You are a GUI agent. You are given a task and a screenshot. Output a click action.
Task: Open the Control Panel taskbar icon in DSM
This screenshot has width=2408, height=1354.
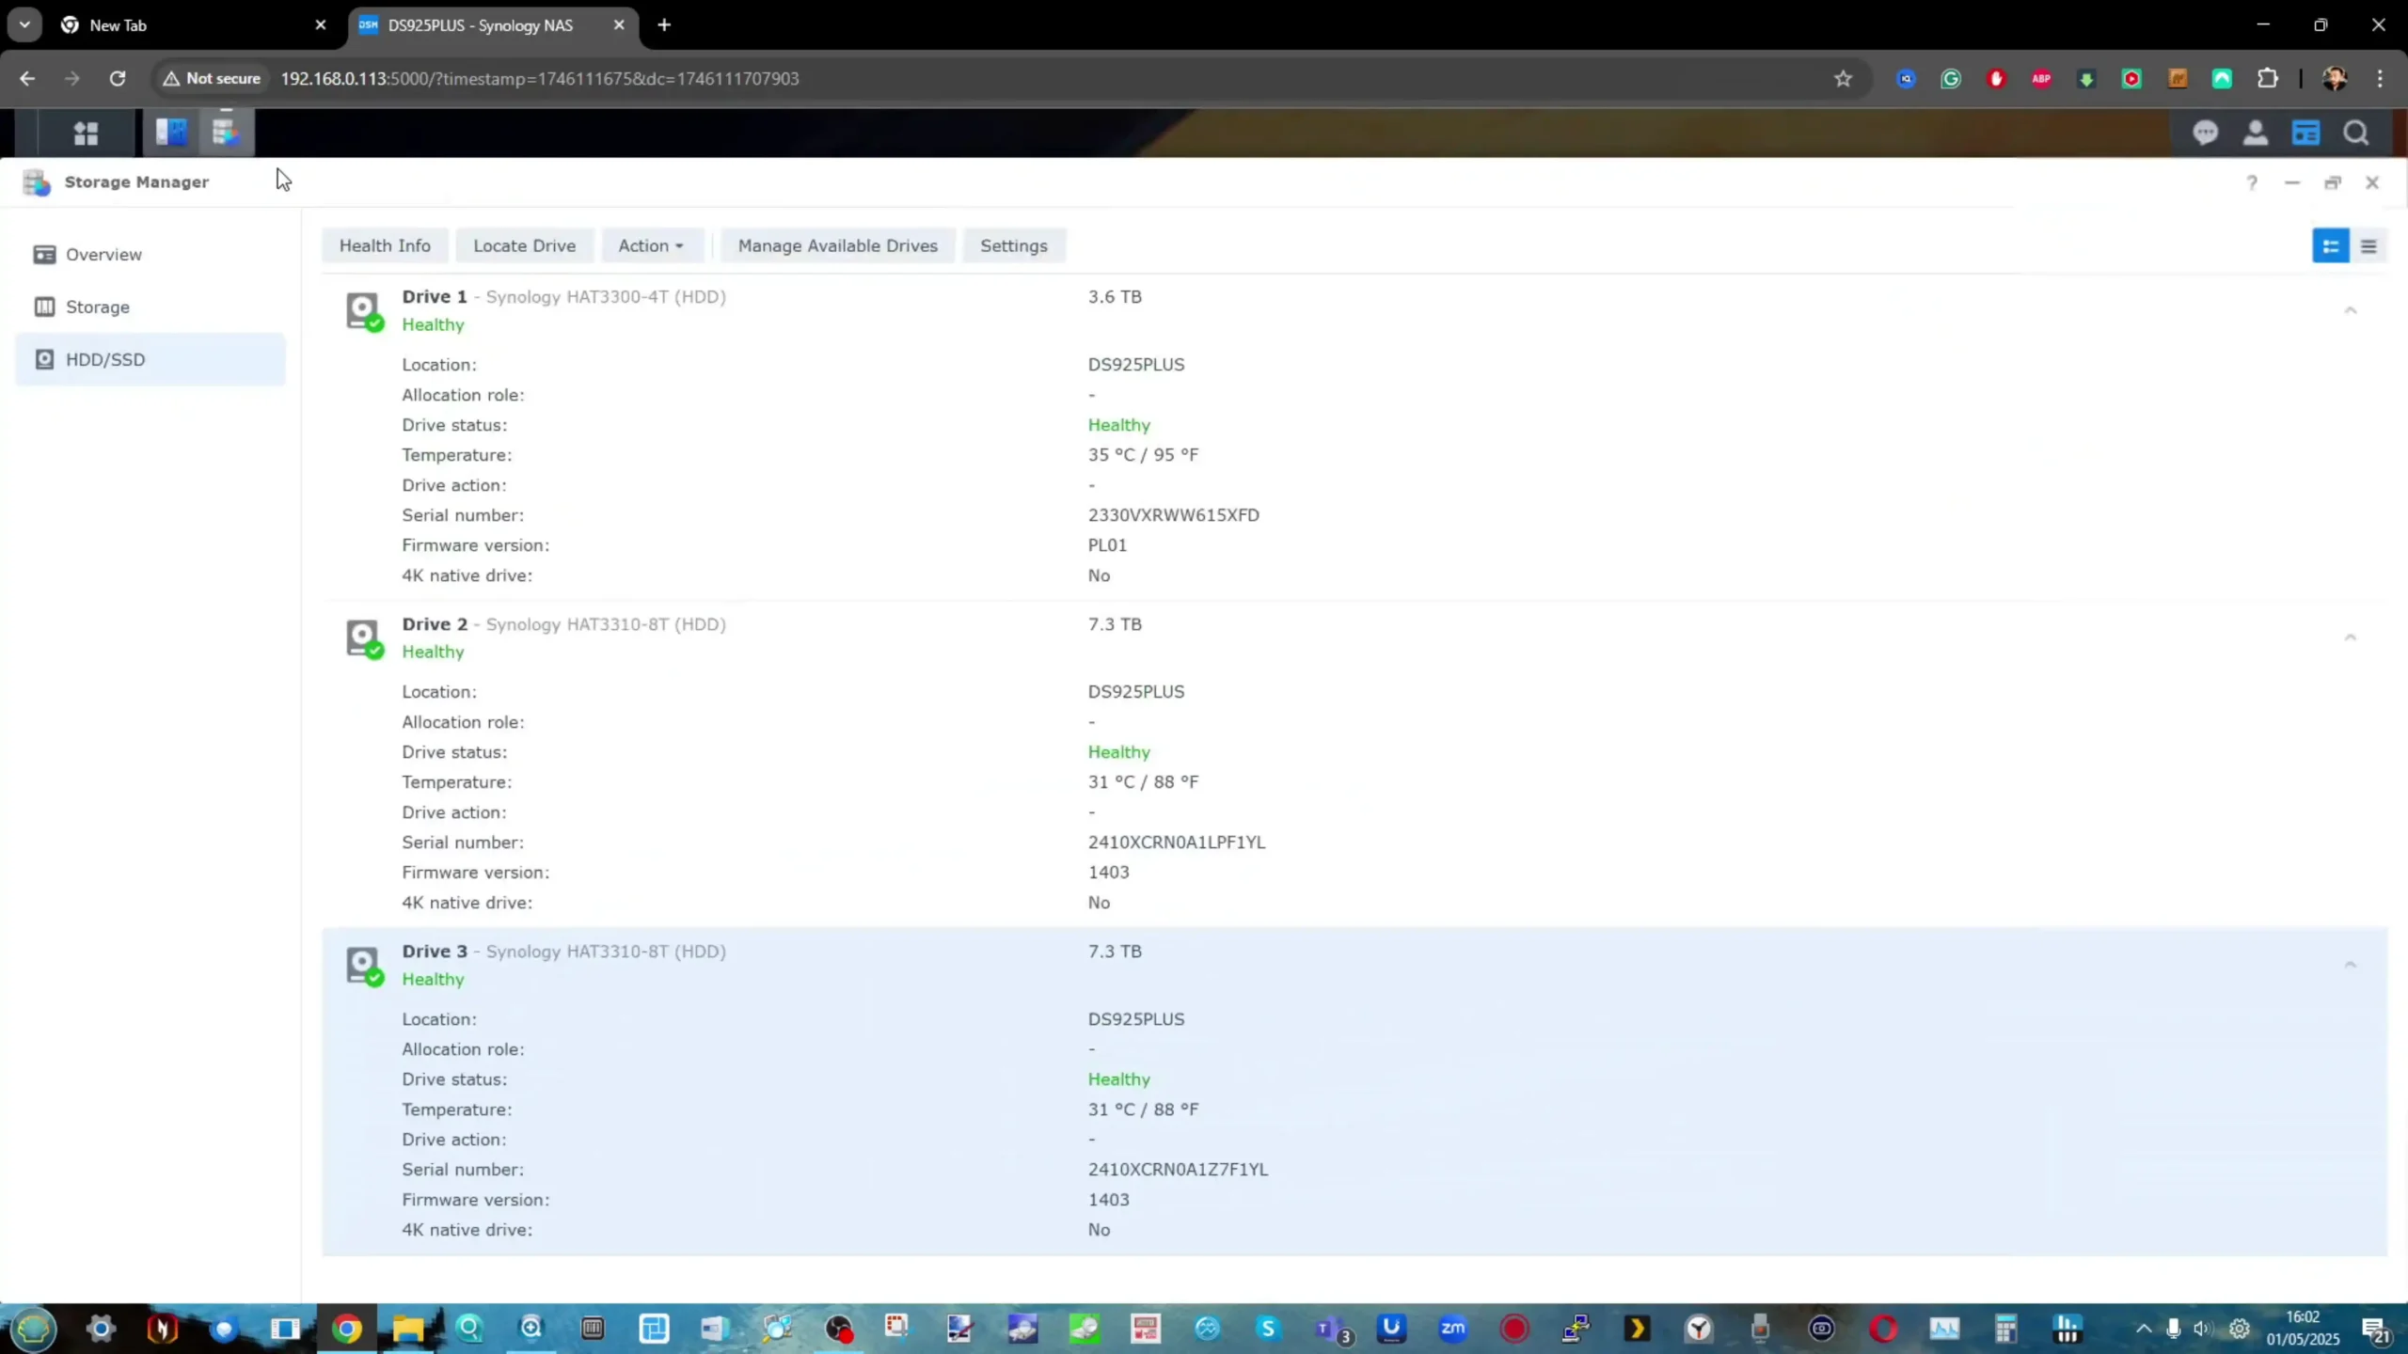pyautogui.click(x=171, y=133)
